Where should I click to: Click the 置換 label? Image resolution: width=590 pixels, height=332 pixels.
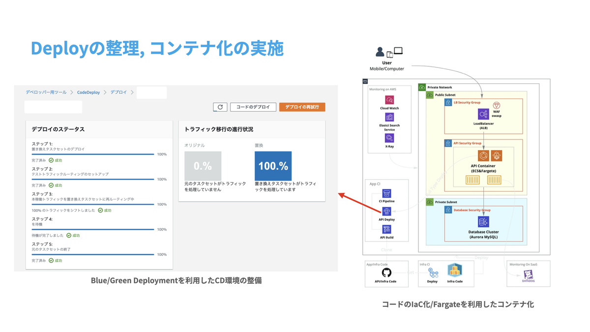(259, 146)
